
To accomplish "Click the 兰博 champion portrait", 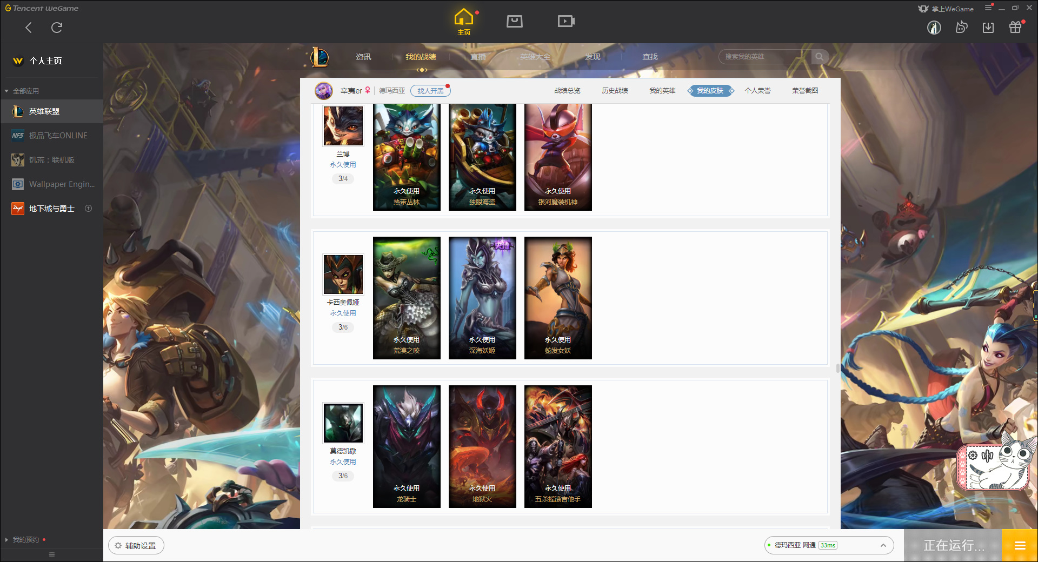I will [x=343, y=126].
